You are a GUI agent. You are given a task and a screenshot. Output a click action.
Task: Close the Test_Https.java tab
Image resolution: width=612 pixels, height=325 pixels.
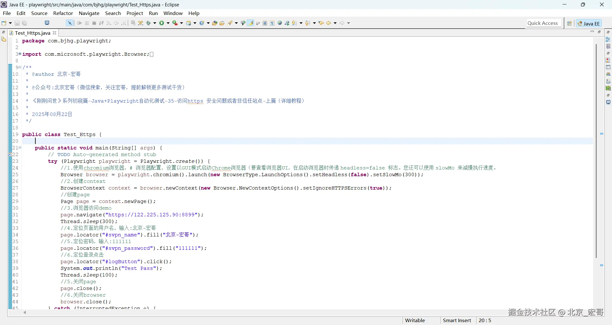tap(55, 32)
